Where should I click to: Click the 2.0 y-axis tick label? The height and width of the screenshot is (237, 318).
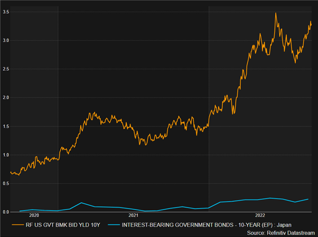tap(5, 98)
